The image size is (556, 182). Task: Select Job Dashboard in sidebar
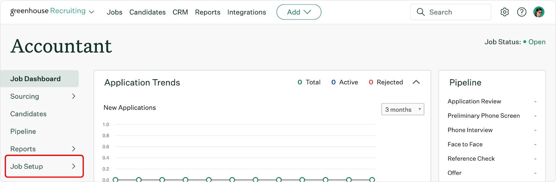tap(40, 79)
